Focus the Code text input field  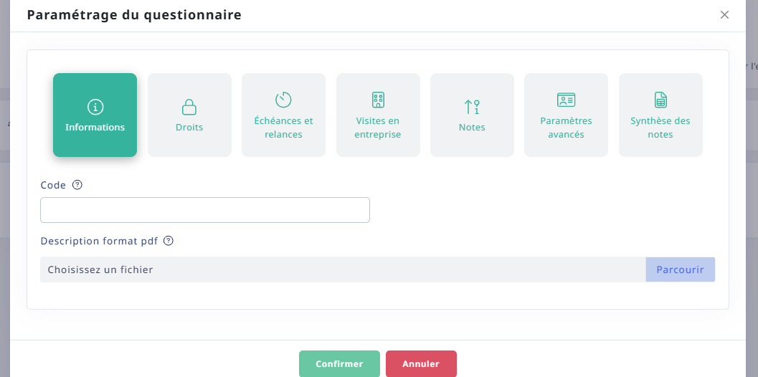pos(205,210)
